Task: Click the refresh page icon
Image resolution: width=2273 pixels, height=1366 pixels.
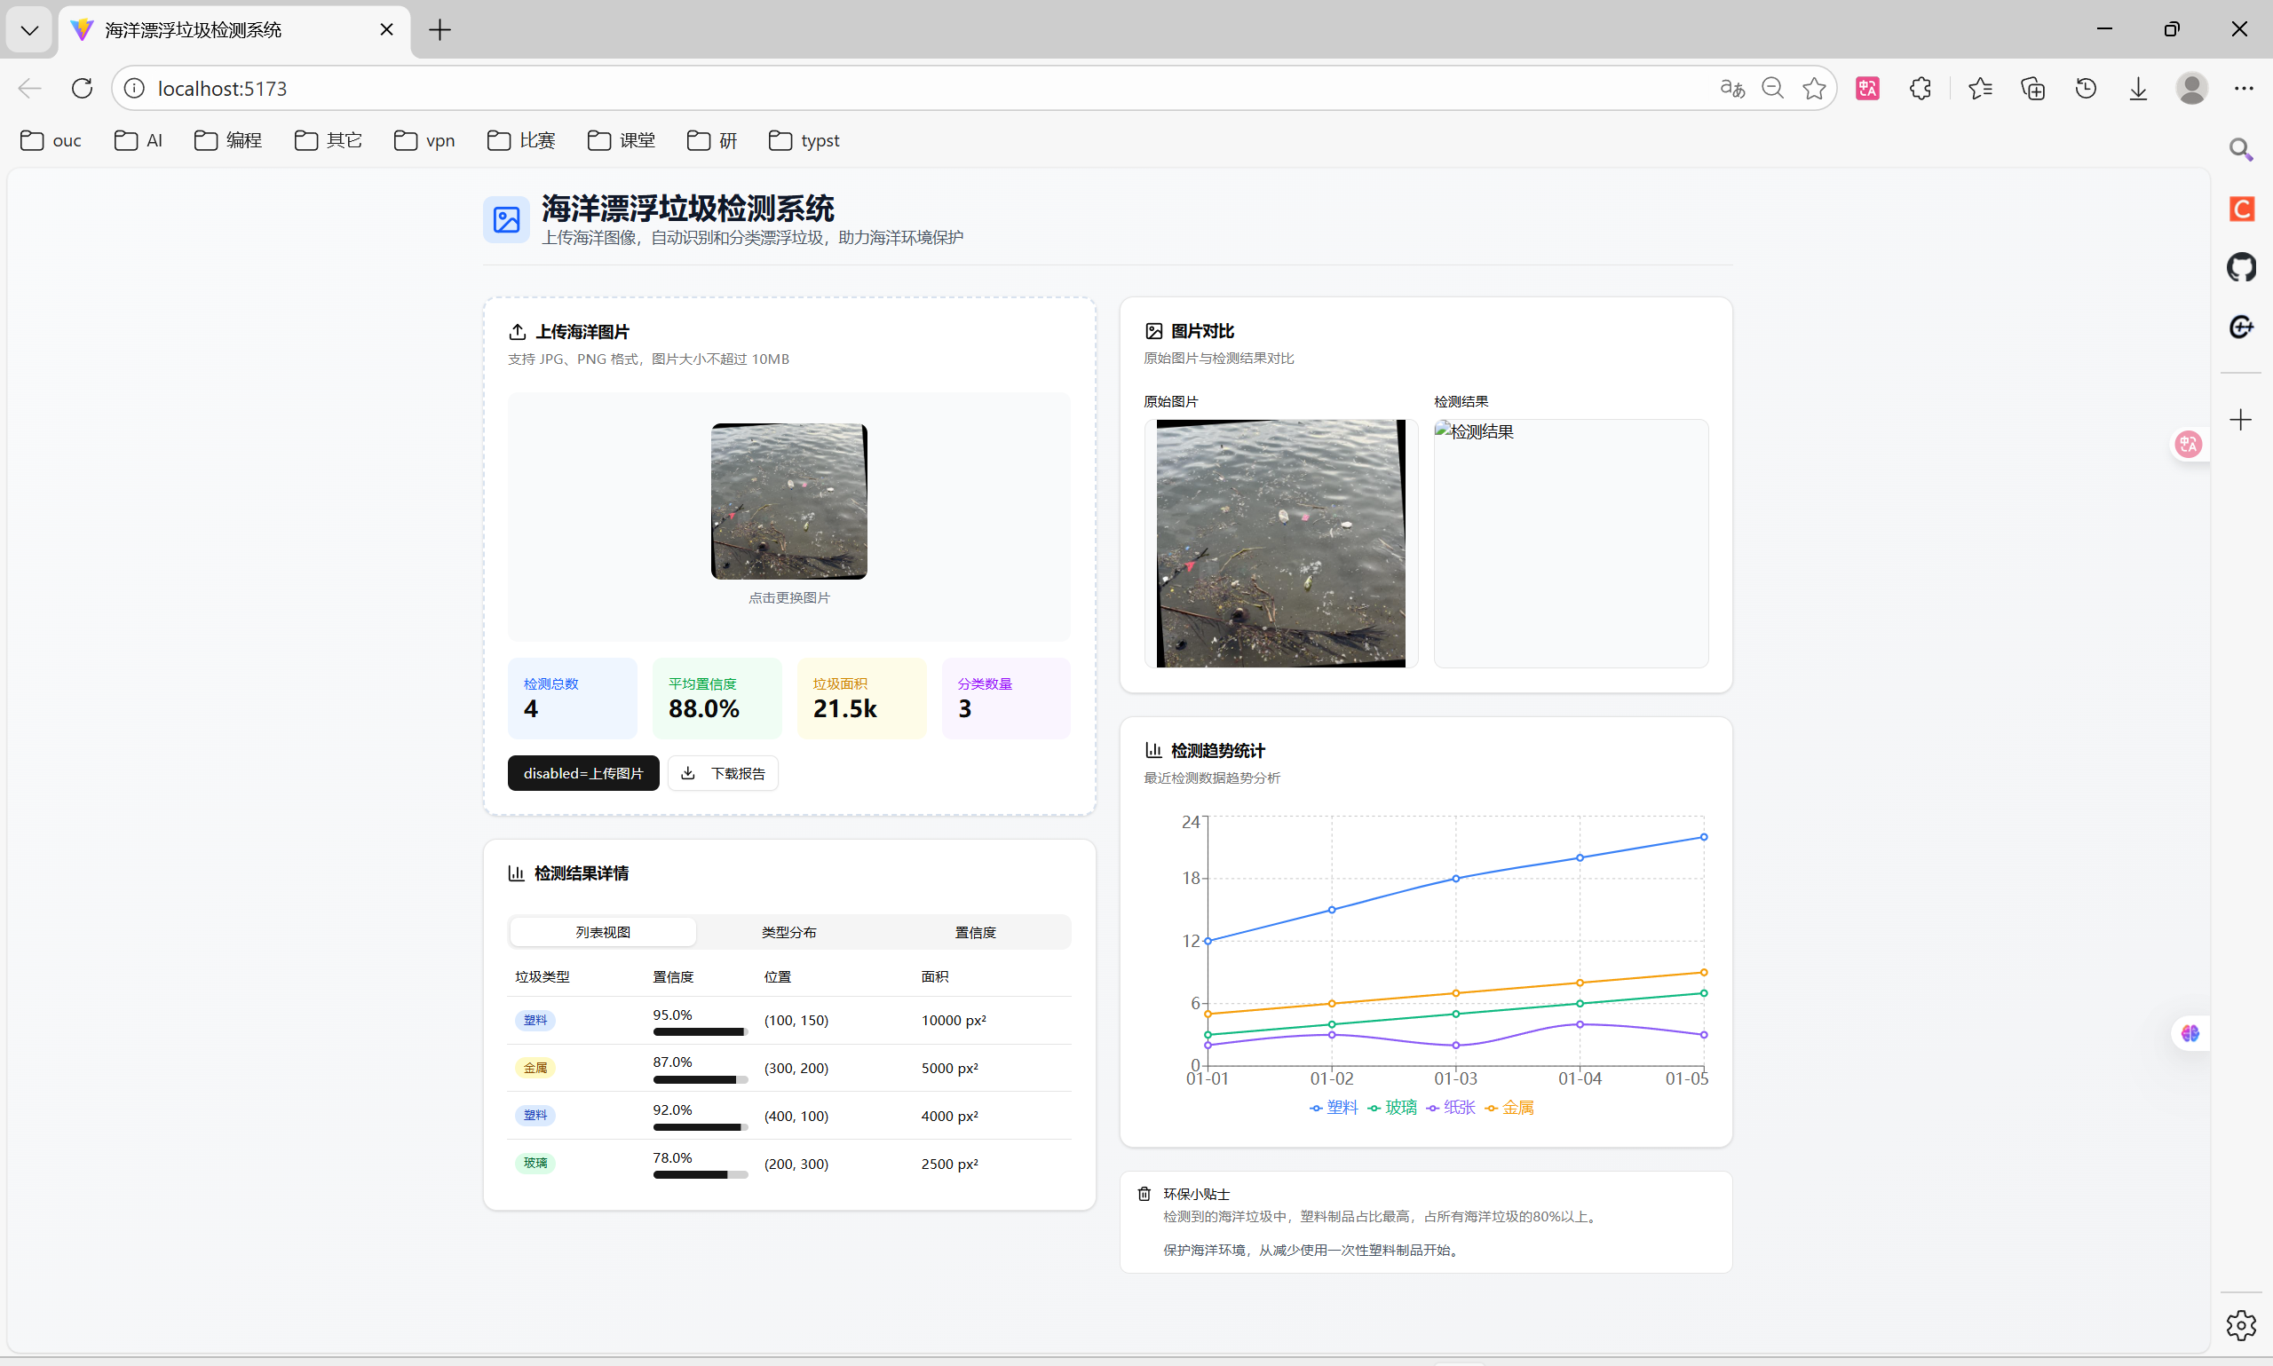Action: (x=82, y=89)
